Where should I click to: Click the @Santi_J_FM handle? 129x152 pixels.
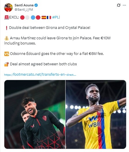pos(24,10)
